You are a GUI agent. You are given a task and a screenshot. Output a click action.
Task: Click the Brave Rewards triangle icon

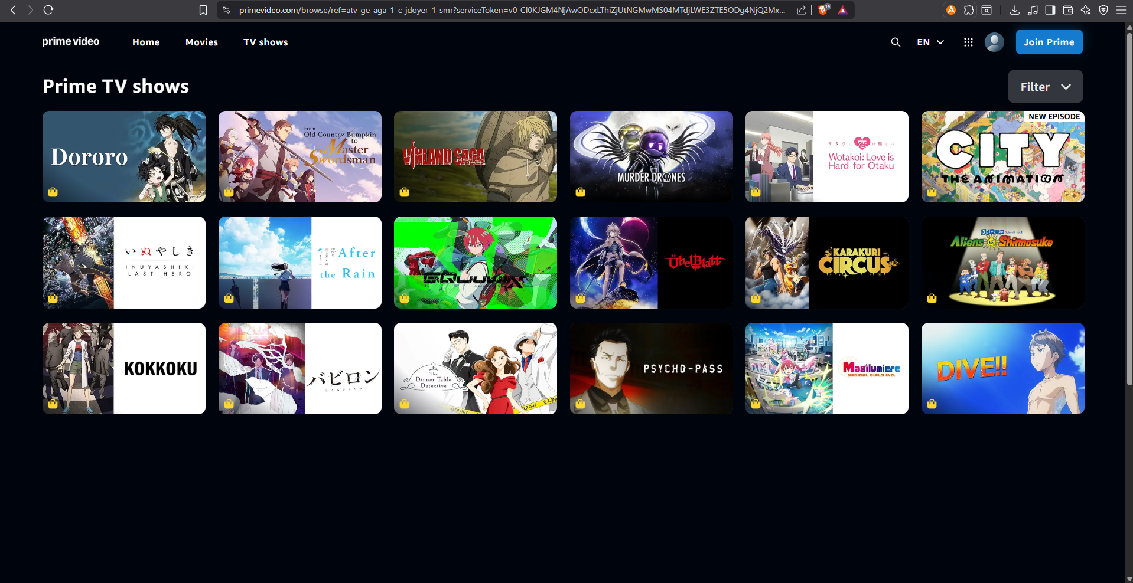pyautogui.click(x=842, y=10)
